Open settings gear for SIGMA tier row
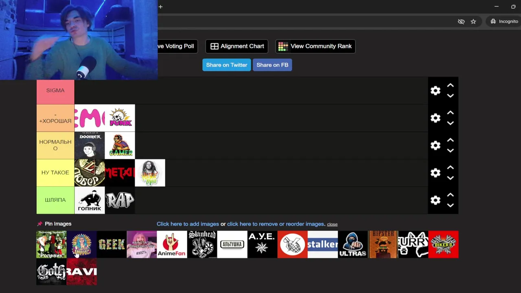521x293 pixels. tap(436, 90)
